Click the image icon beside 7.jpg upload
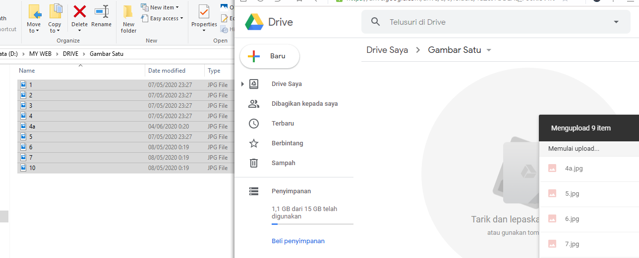The height and width of the screenshot is (258, 639). [x=552, y=244]
